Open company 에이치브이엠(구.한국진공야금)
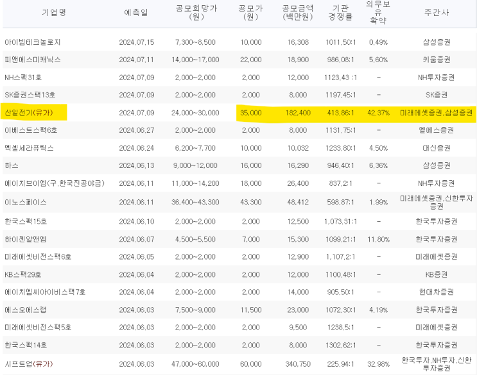The image size is (477, 375). (x=55, y=183)
